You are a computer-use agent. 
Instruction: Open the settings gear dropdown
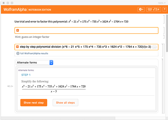tap(141, 9)
